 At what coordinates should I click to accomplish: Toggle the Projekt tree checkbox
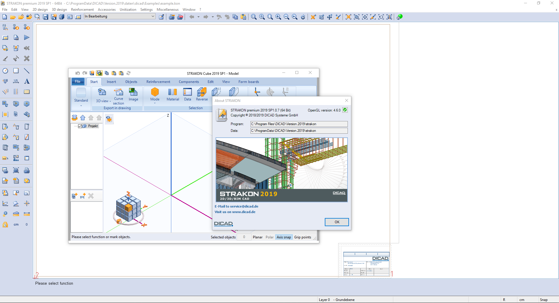point(80,126)
